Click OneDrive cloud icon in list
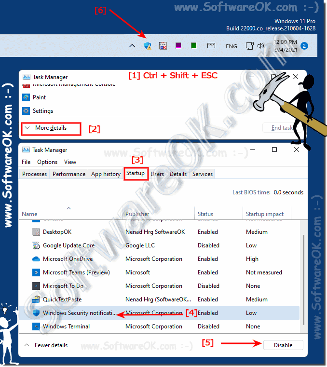Image resolution: width=327 pixels, height=367 pixels. point(36,259)
